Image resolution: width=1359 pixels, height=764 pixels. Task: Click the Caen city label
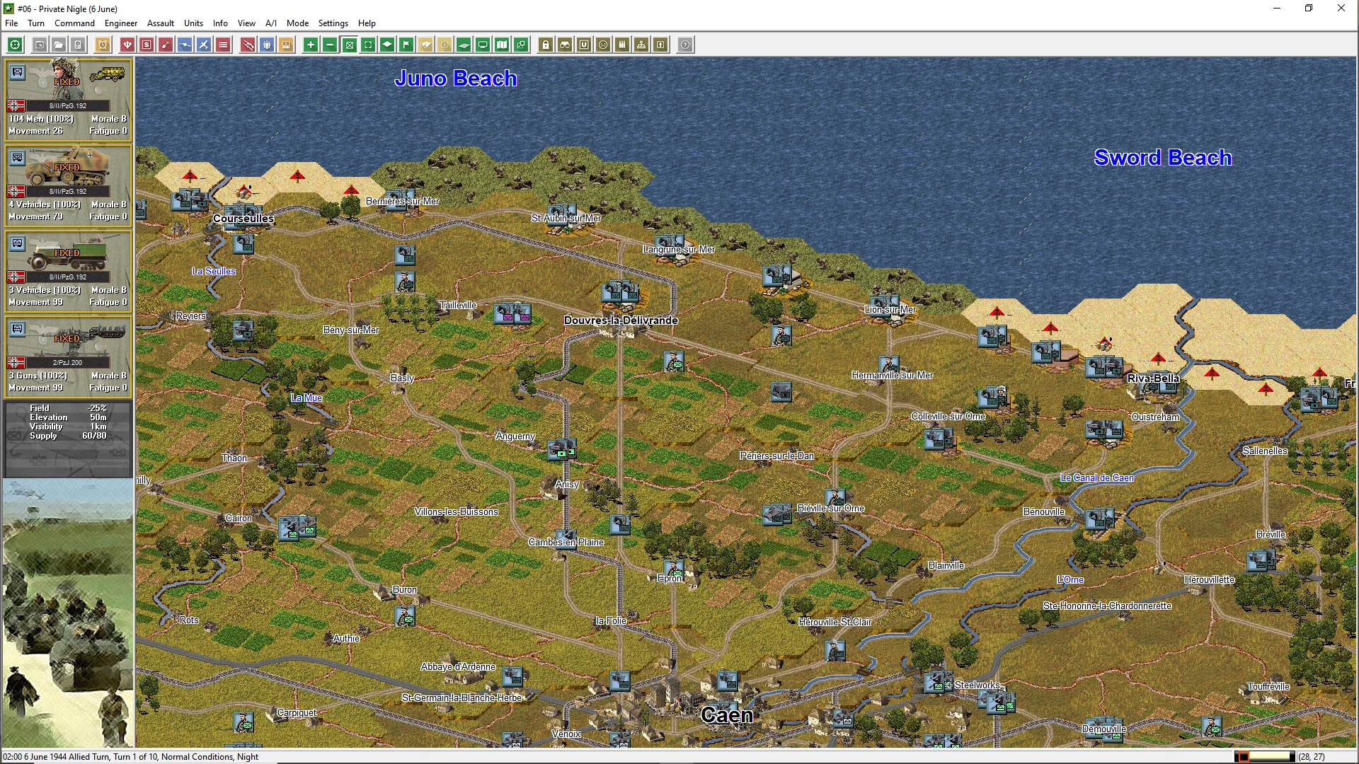coord(726,715)
